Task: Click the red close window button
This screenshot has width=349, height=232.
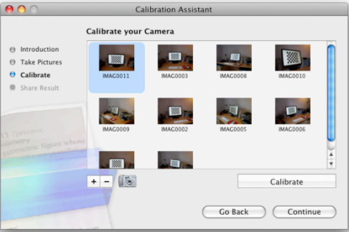Action: pyautogui.click(x=9, y=9)
